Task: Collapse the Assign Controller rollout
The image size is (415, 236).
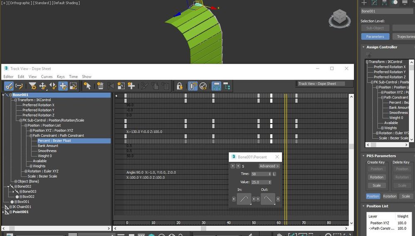Action: click(363, 47)
